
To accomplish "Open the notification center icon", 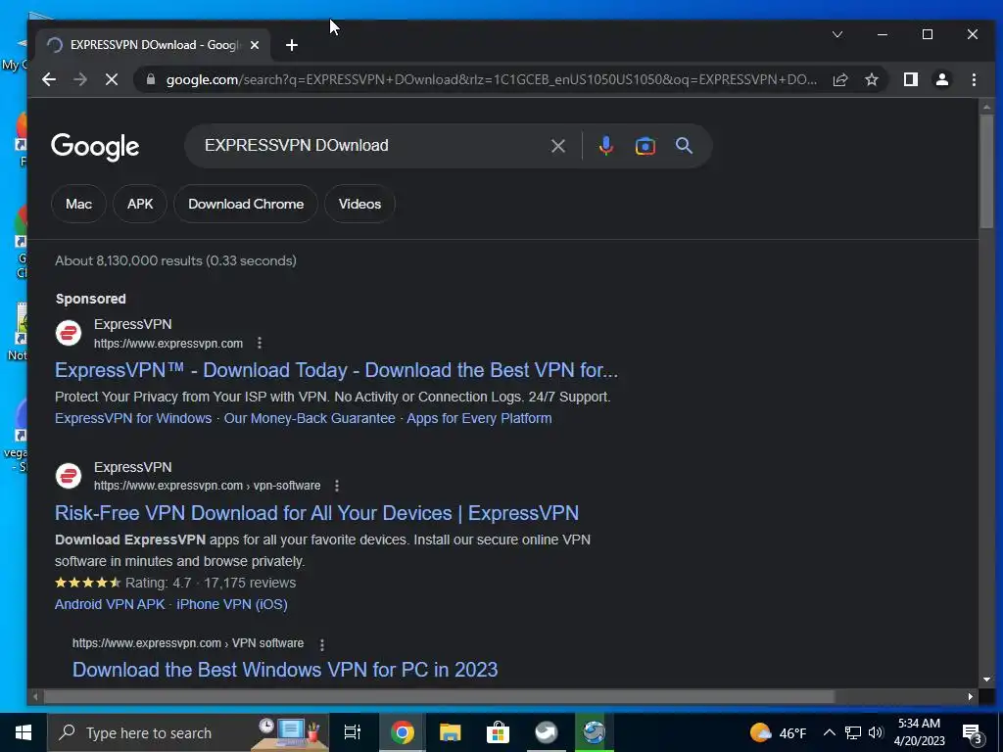I will point(973,733).
